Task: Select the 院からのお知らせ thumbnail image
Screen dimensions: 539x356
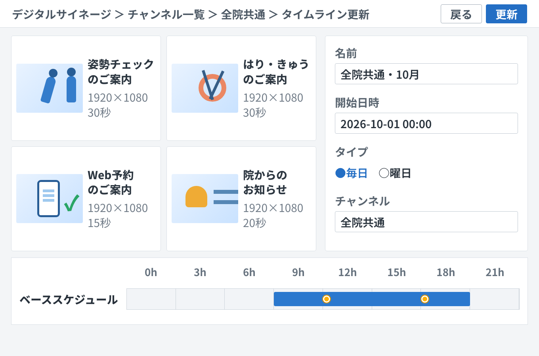Action: click(x=205, y=199)
